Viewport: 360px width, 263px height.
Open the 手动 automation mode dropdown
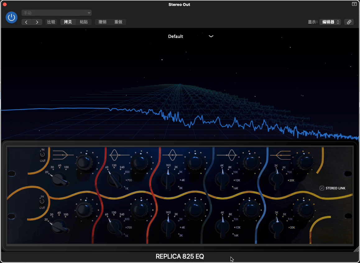click(56, 12)
